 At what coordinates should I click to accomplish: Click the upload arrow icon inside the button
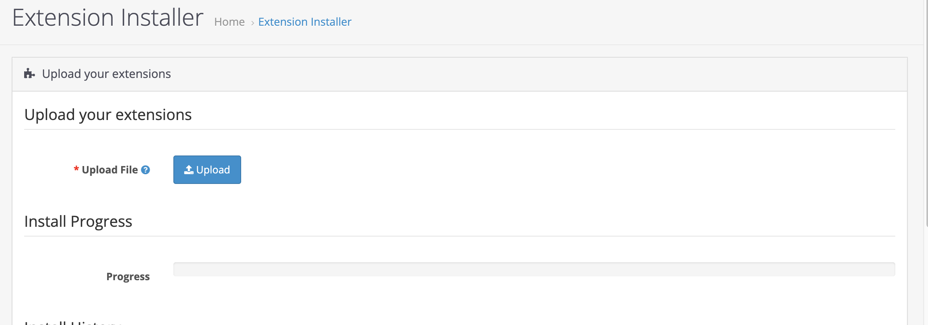pyautogui.click(x=189, y=170)
